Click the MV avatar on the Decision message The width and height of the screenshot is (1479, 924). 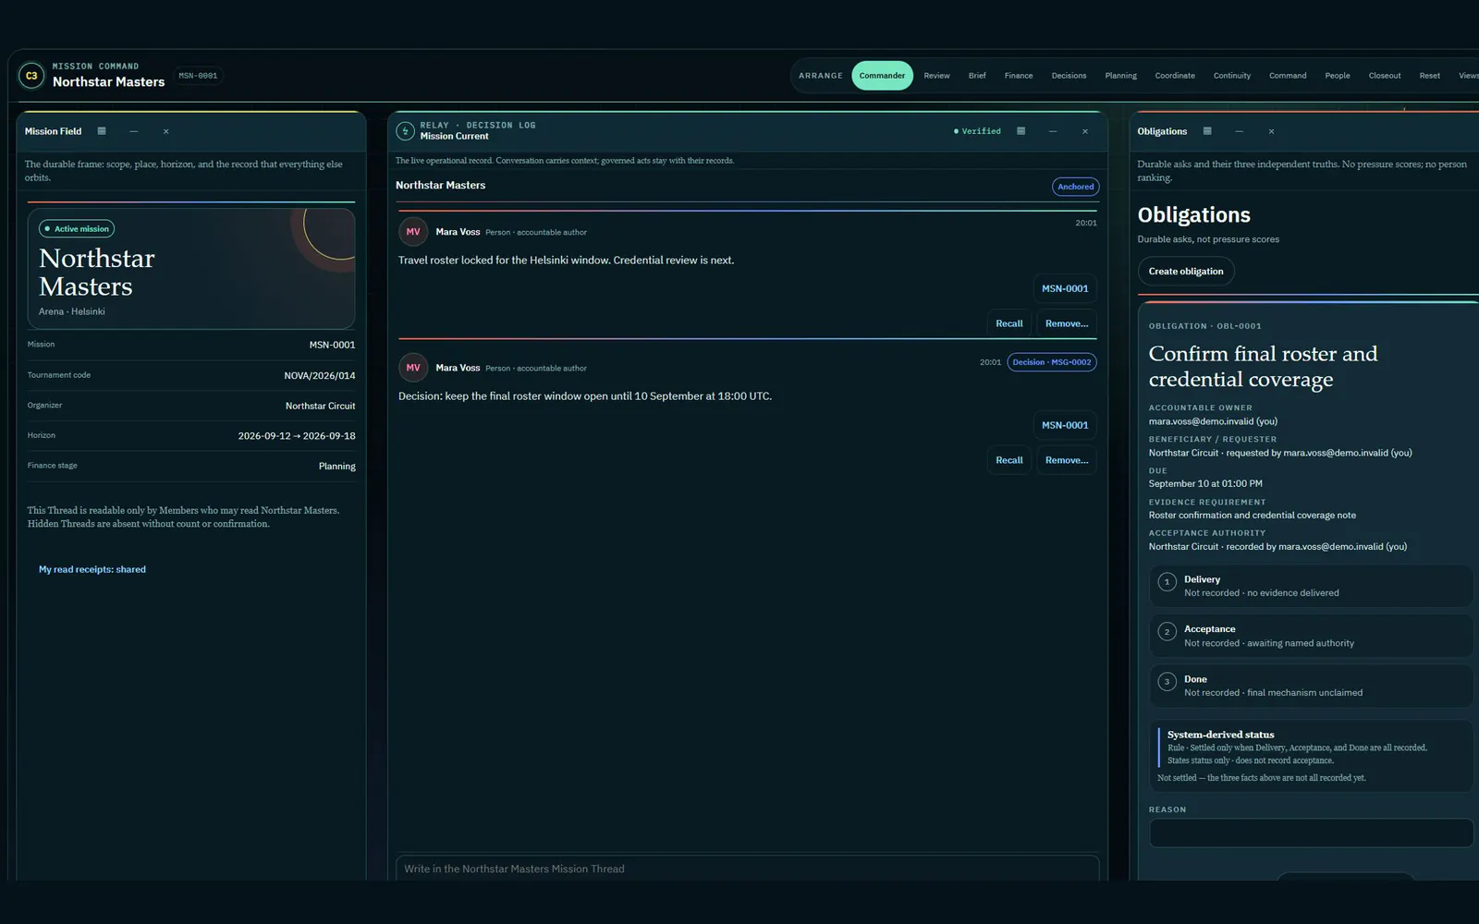click(413, 368)
